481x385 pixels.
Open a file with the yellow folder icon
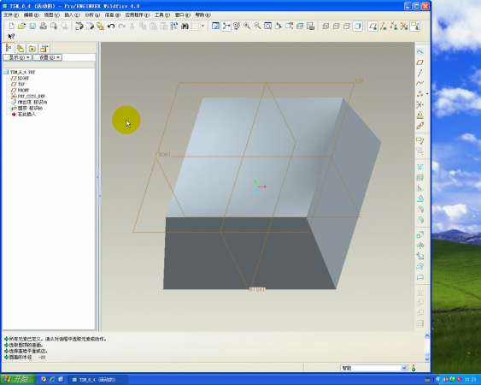click(21, 27)
